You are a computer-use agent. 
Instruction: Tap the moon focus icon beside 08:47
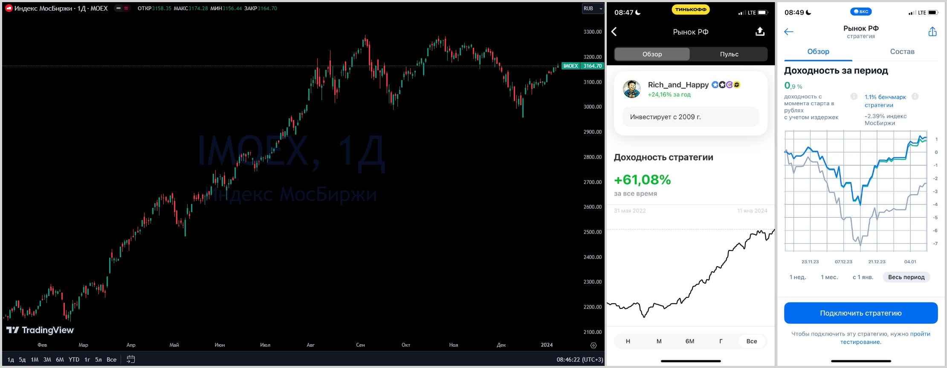[638, 12]
